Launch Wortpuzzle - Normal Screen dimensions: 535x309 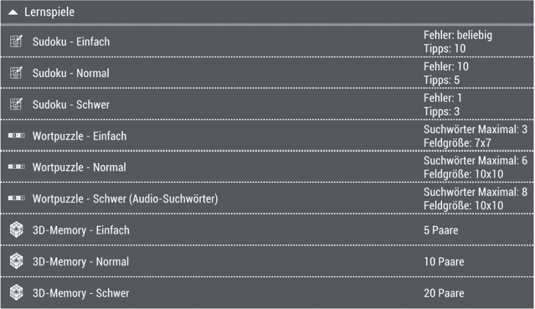coord(79,168)
